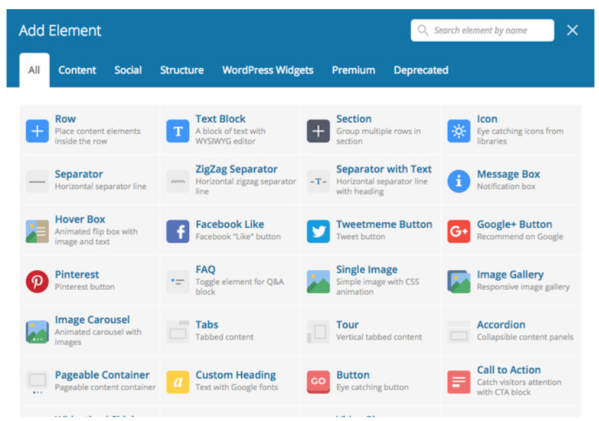Select the Row element plus icon
Viewport: 599px width, 421px height.
[37, 131]
